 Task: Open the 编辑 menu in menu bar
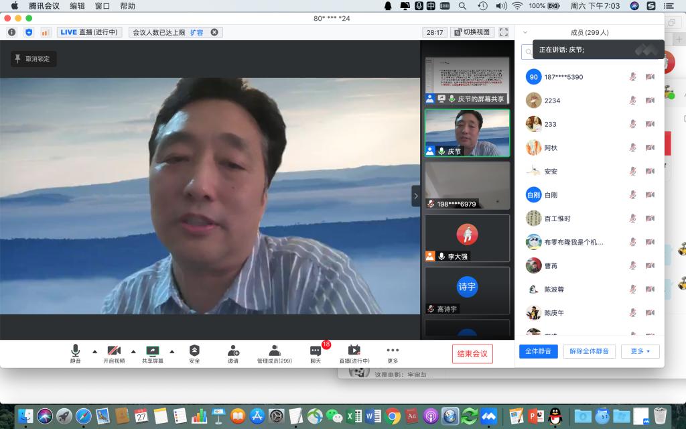(x=77, y=6)
